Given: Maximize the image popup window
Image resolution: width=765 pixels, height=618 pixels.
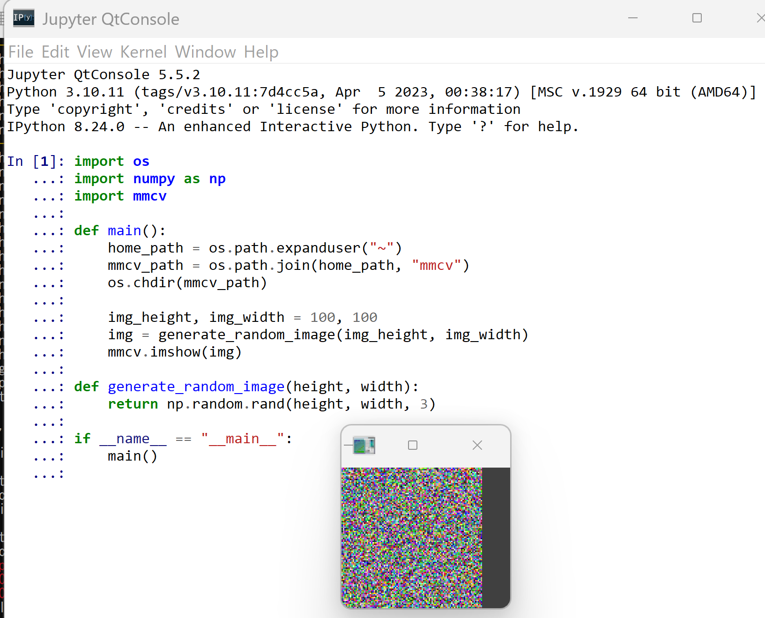Looking at the screenshot, I should (413, 445).
